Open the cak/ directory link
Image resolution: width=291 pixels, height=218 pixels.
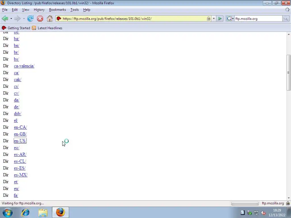[x=18, y=79]
